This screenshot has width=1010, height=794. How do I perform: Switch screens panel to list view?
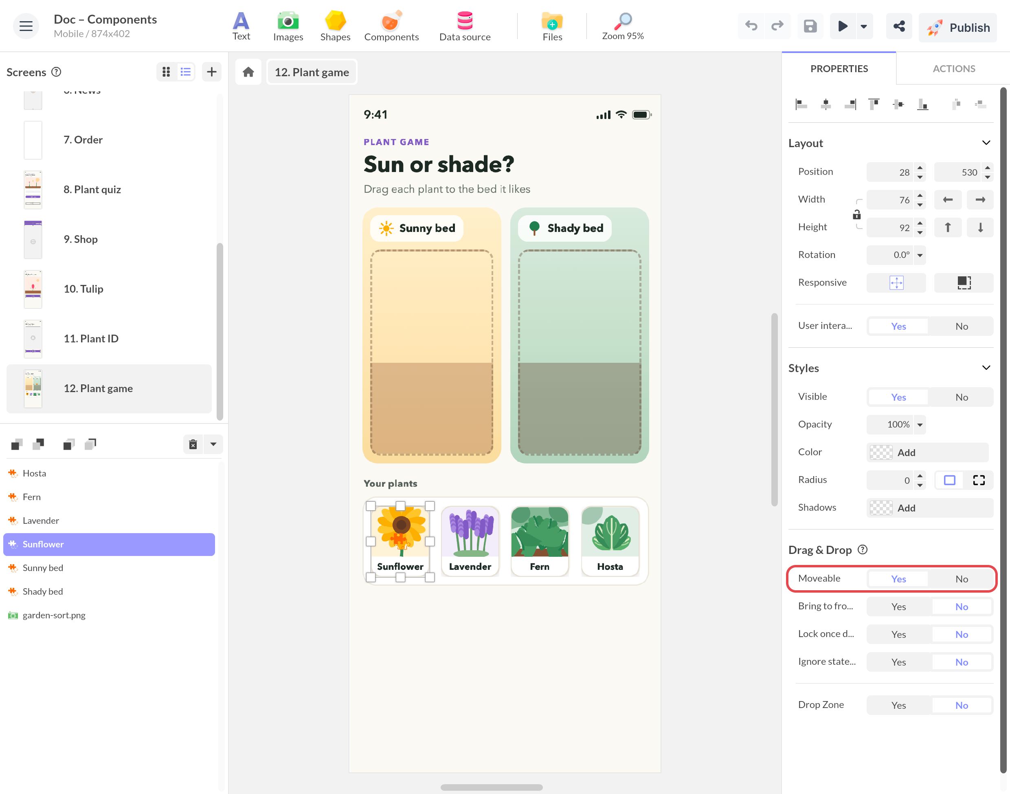click(186, 72)
